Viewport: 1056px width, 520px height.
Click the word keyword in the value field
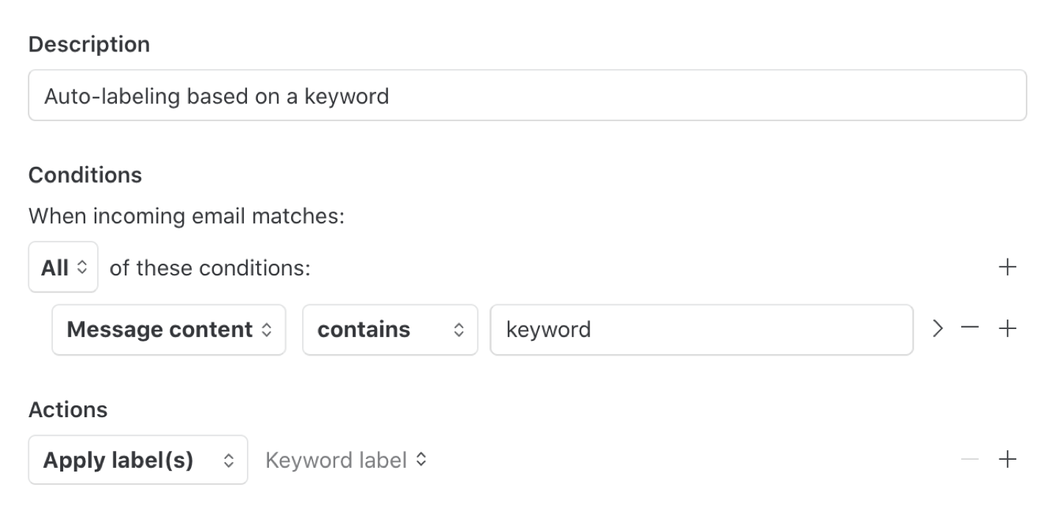pyautogui.click(x=547, y=329)
